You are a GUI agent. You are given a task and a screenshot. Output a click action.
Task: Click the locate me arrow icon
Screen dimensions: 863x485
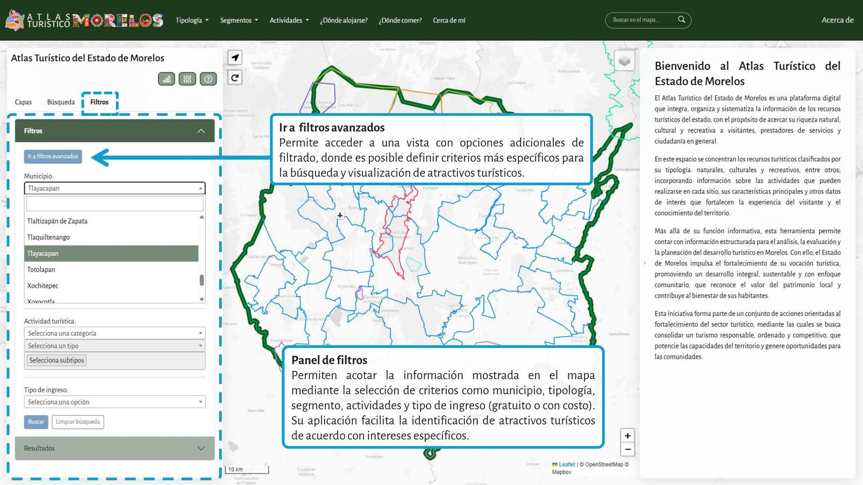235,58
